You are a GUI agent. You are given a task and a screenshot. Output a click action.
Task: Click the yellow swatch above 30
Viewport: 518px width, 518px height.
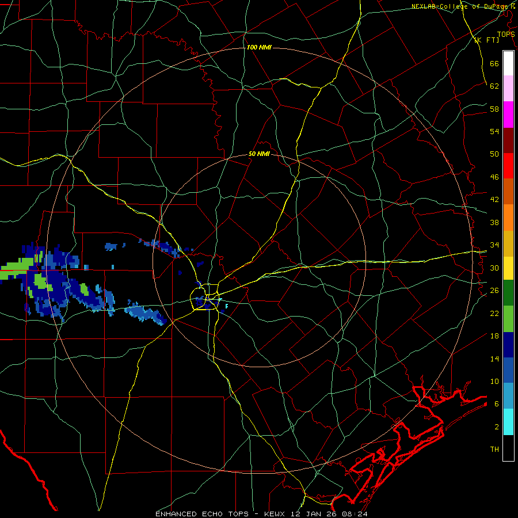(x=508, y=268)
